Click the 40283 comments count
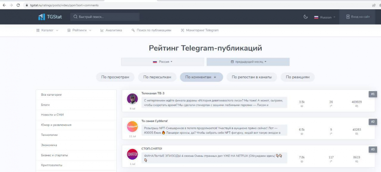The width and height of the screenshot is (381, 172). [x=356, y=130]
